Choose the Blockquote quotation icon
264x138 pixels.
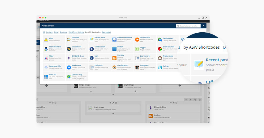pos(69,67)
